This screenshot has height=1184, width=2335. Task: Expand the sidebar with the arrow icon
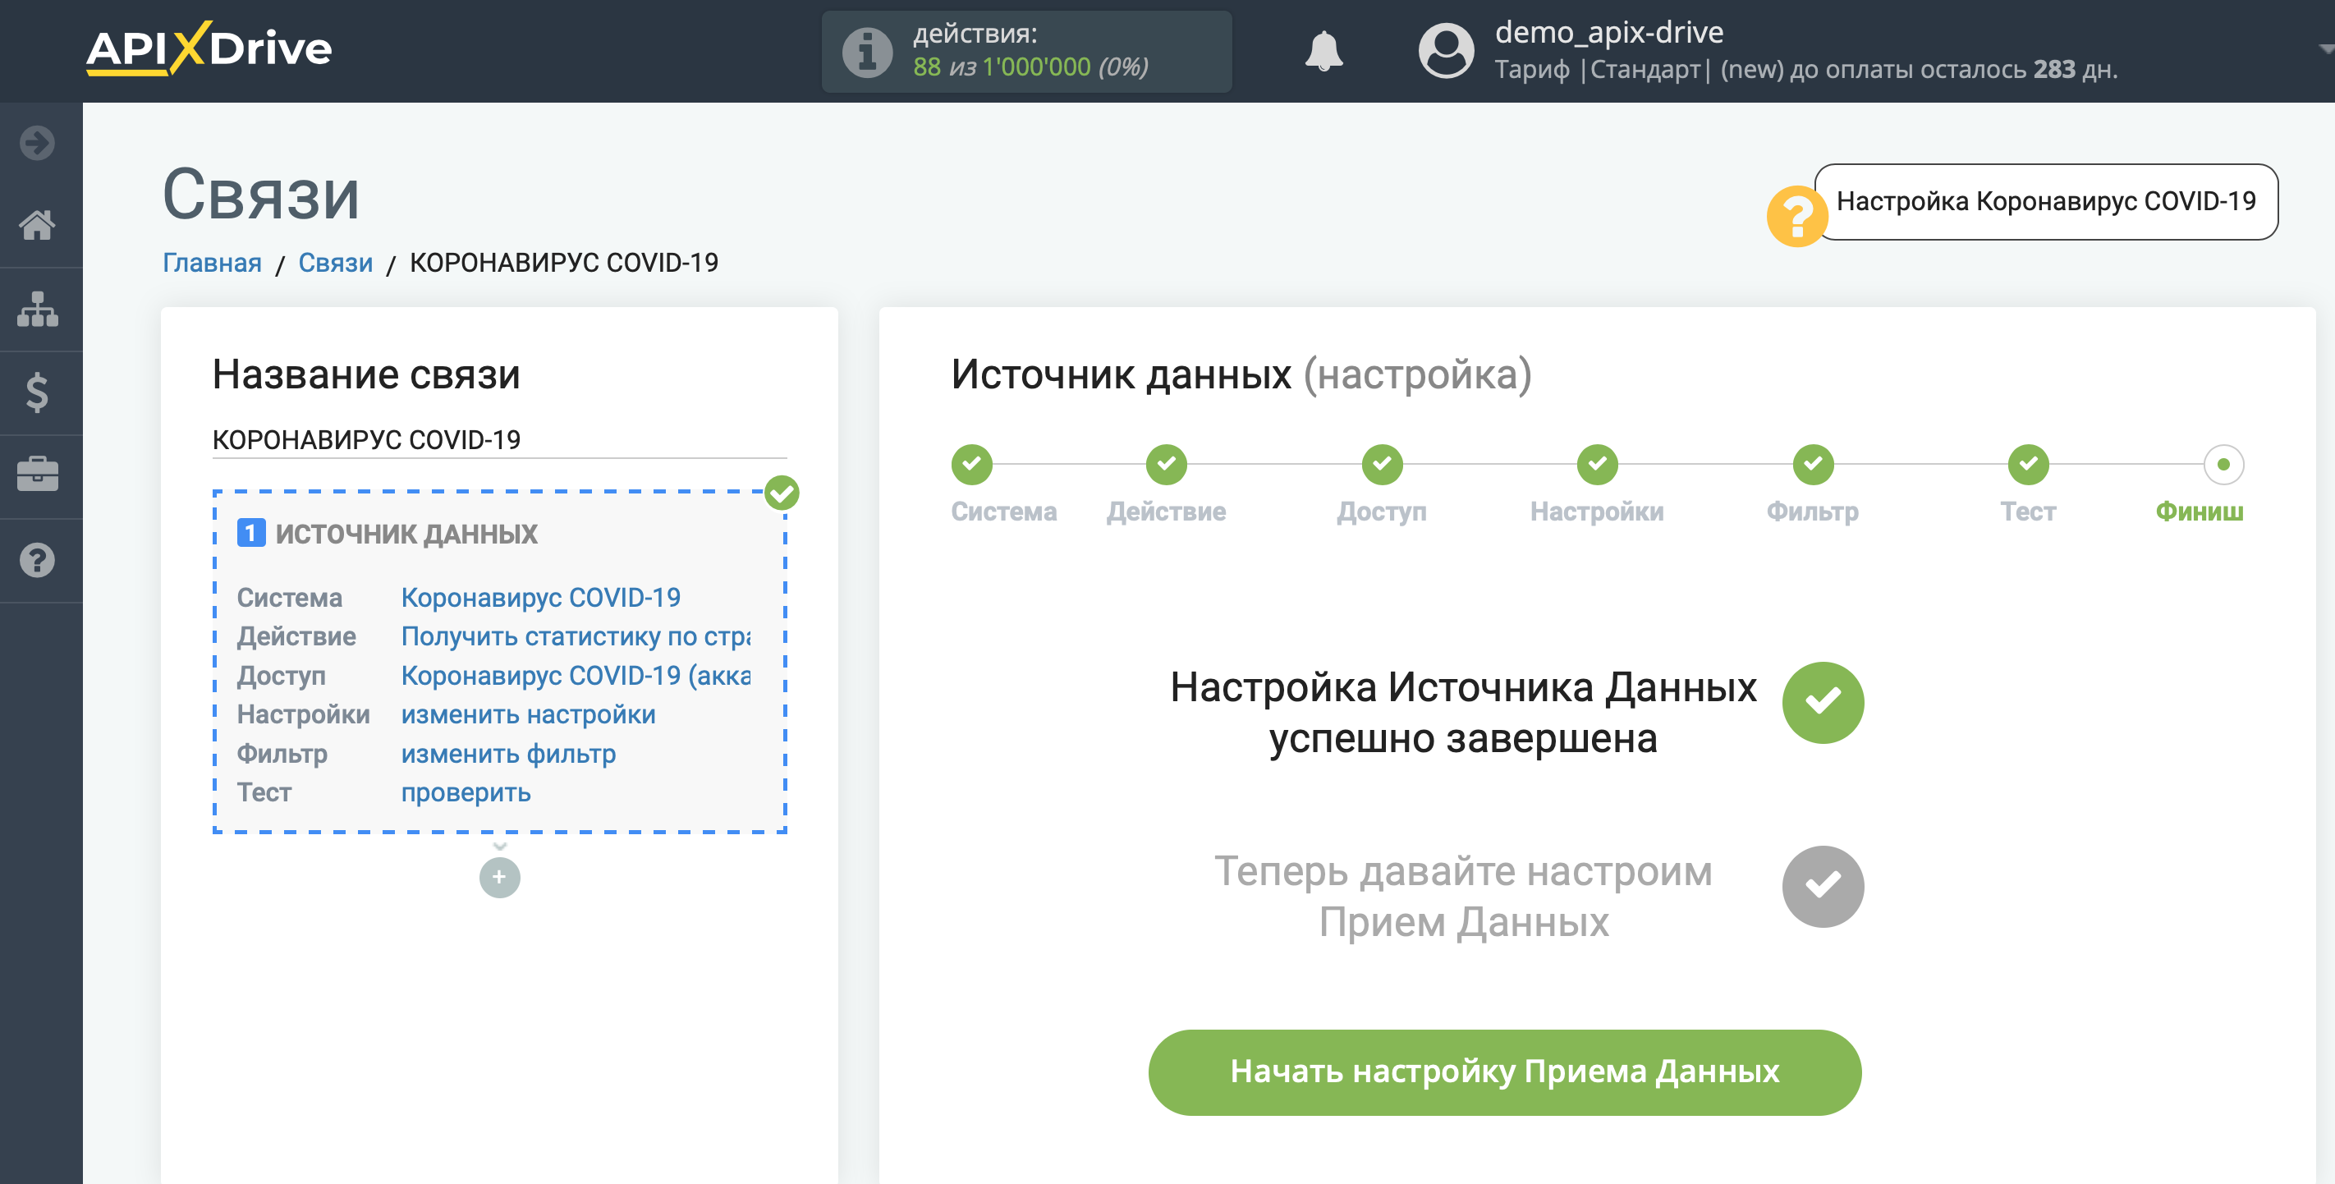click(37, 142)
